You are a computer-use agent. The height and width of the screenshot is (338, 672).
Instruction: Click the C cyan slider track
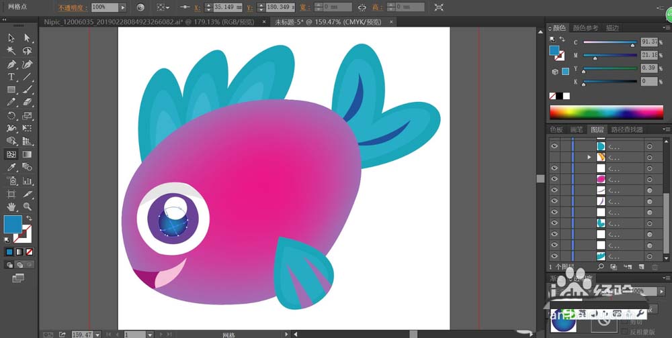pyautogui.click(x=610, y=42)
